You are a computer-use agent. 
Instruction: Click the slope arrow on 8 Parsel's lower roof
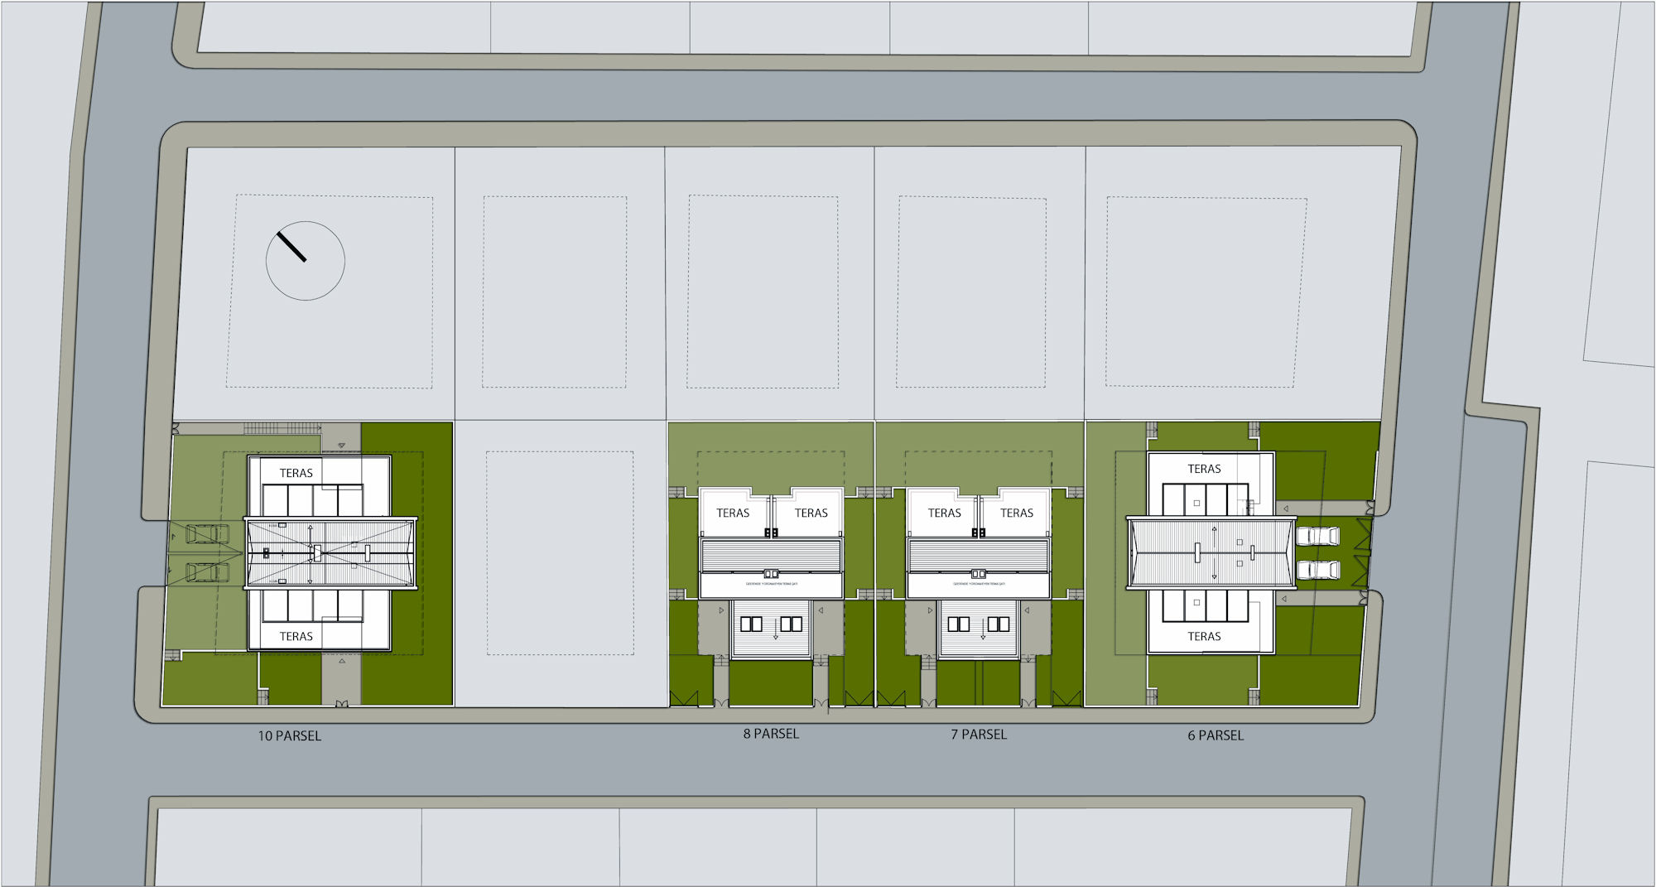(776, 630)
